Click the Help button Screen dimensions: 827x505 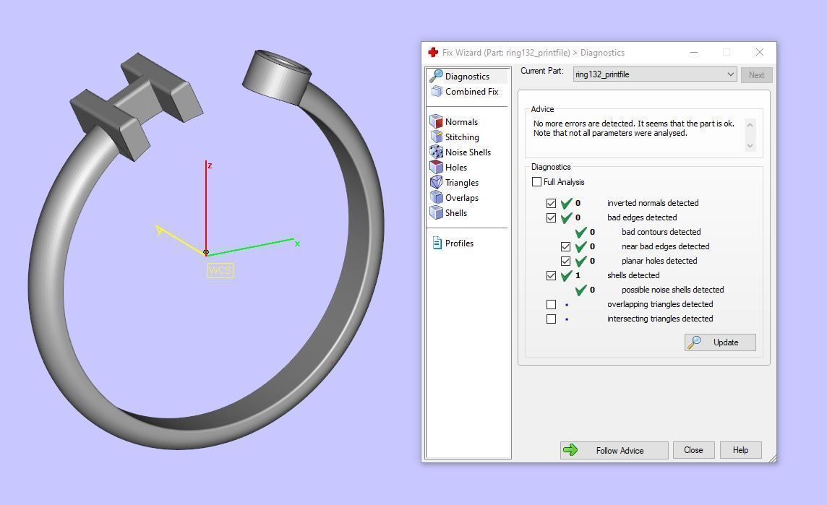[x=740, y=450]
